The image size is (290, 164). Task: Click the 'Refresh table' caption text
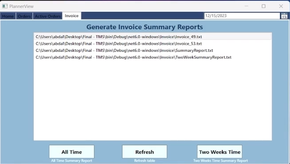(x=144, y=161)
